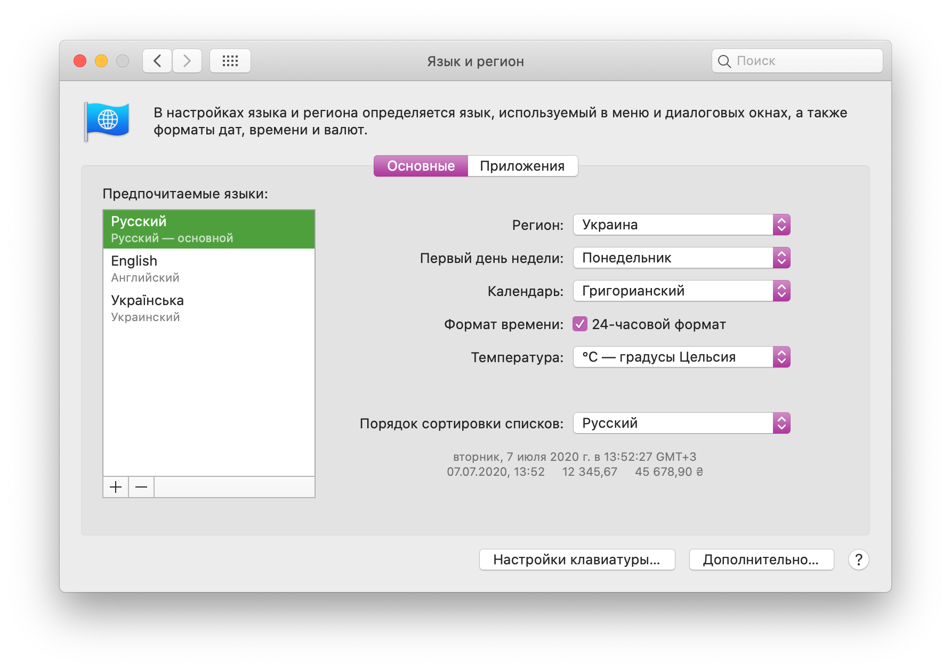Screen dimensions: 951x671
Task: Click the Language & Region flag icon
Action: pos(107,121)
